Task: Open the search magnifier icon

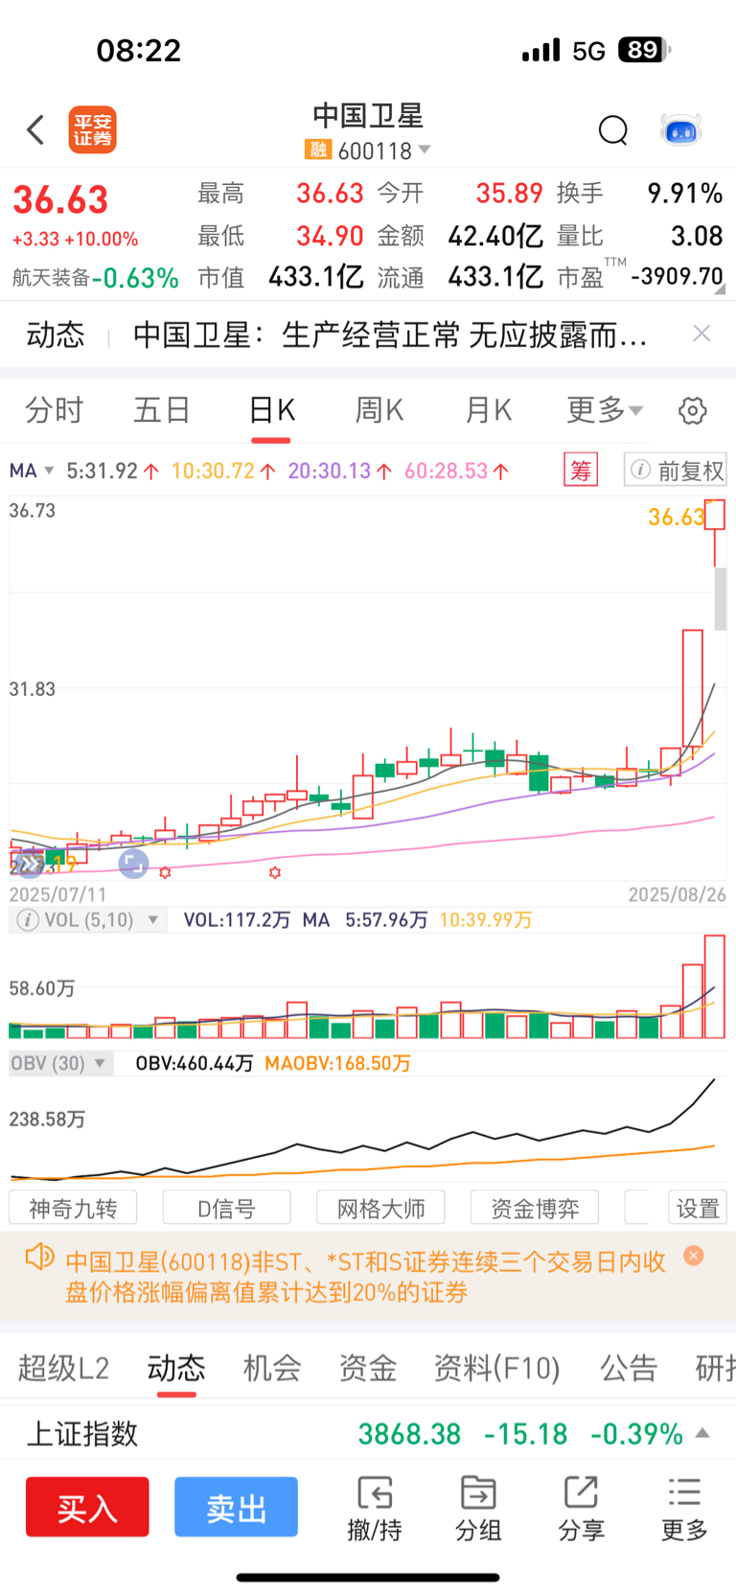Action: pos(612,129)
